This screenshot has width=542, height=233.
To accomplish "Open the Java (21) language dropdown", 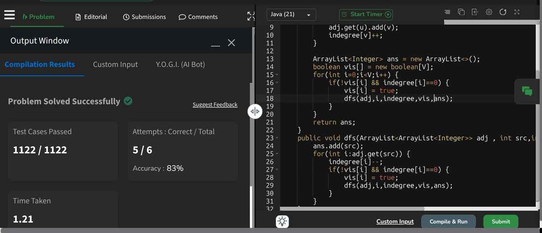I will (x=291, y=14).
